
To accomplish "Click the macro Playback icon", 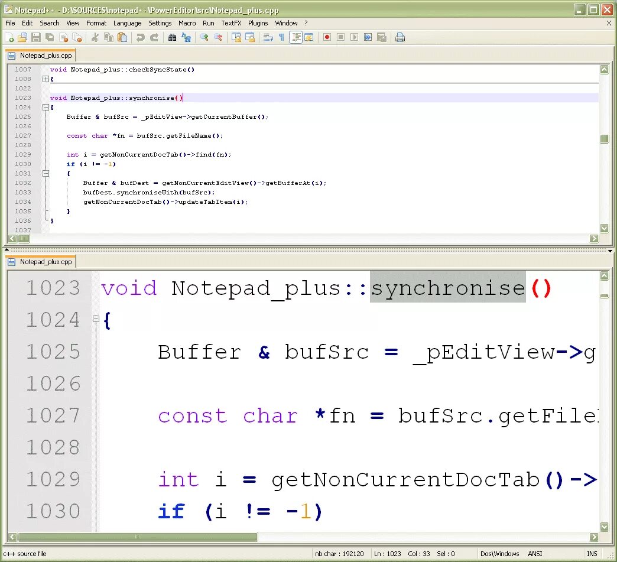I will coord(354,37).
